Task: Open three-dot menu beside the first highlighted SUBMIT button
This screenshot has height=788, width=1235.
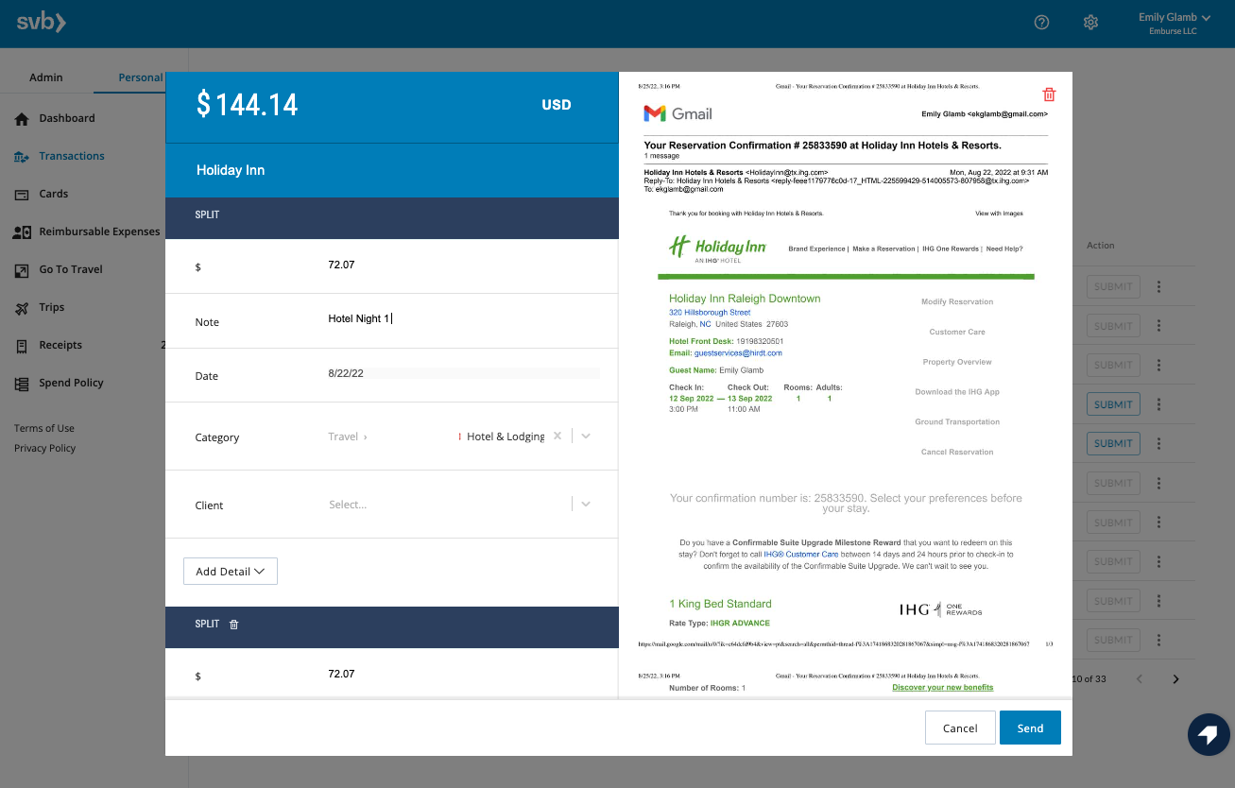Action: tap(1159, 404)
